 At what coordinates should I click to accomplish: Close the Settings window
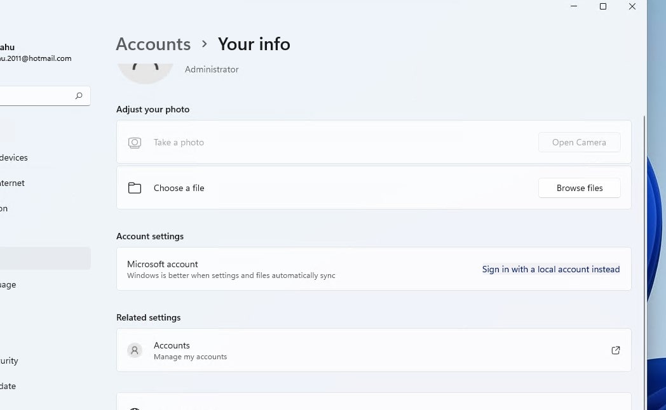[632, 7]
